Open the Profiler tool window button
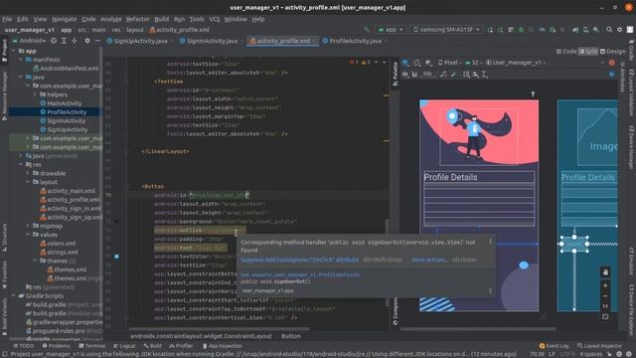Viewport: 636px width, 358px height. click(181, 346)
